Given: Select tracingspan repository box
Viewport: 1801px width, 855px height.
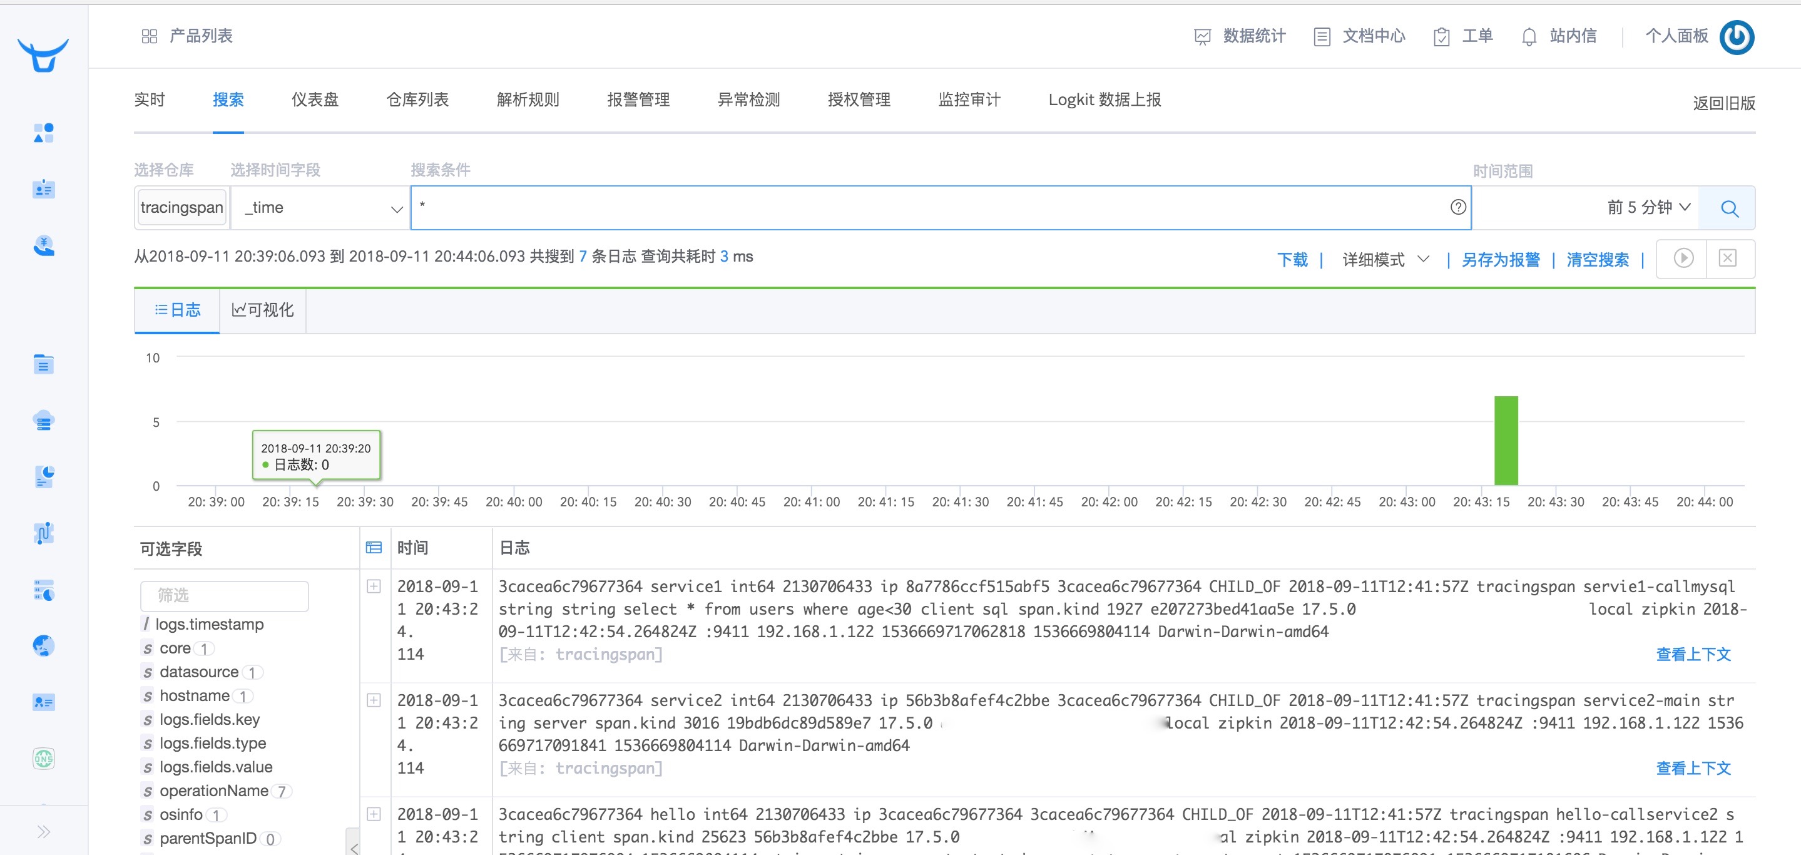Looking at the screenshot, I should [x=181, y=208].
